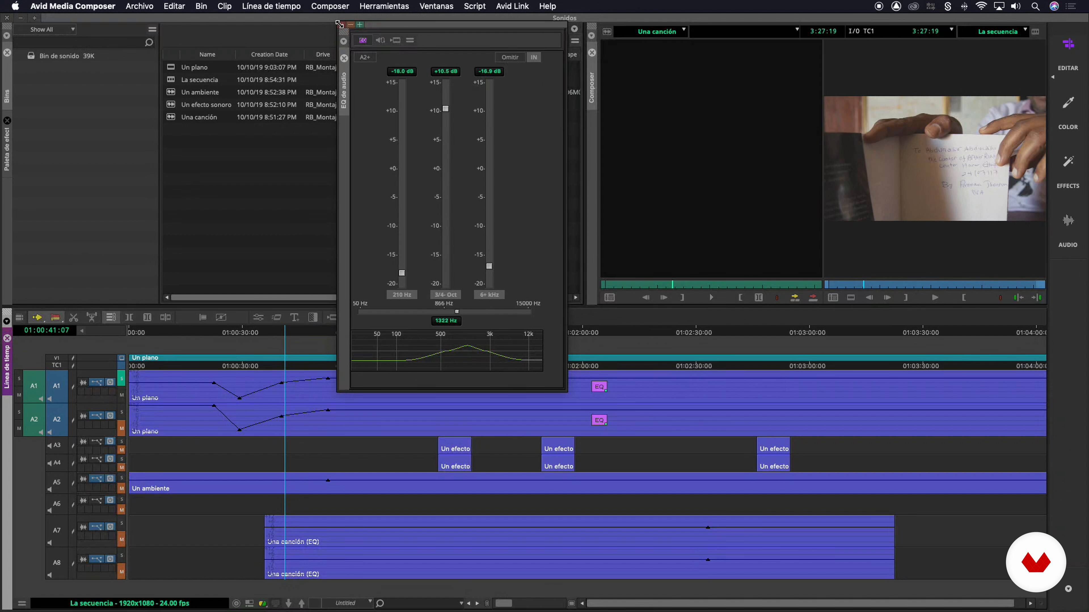
Task: Open the Herramientas menu
Action: pos(384,6)
